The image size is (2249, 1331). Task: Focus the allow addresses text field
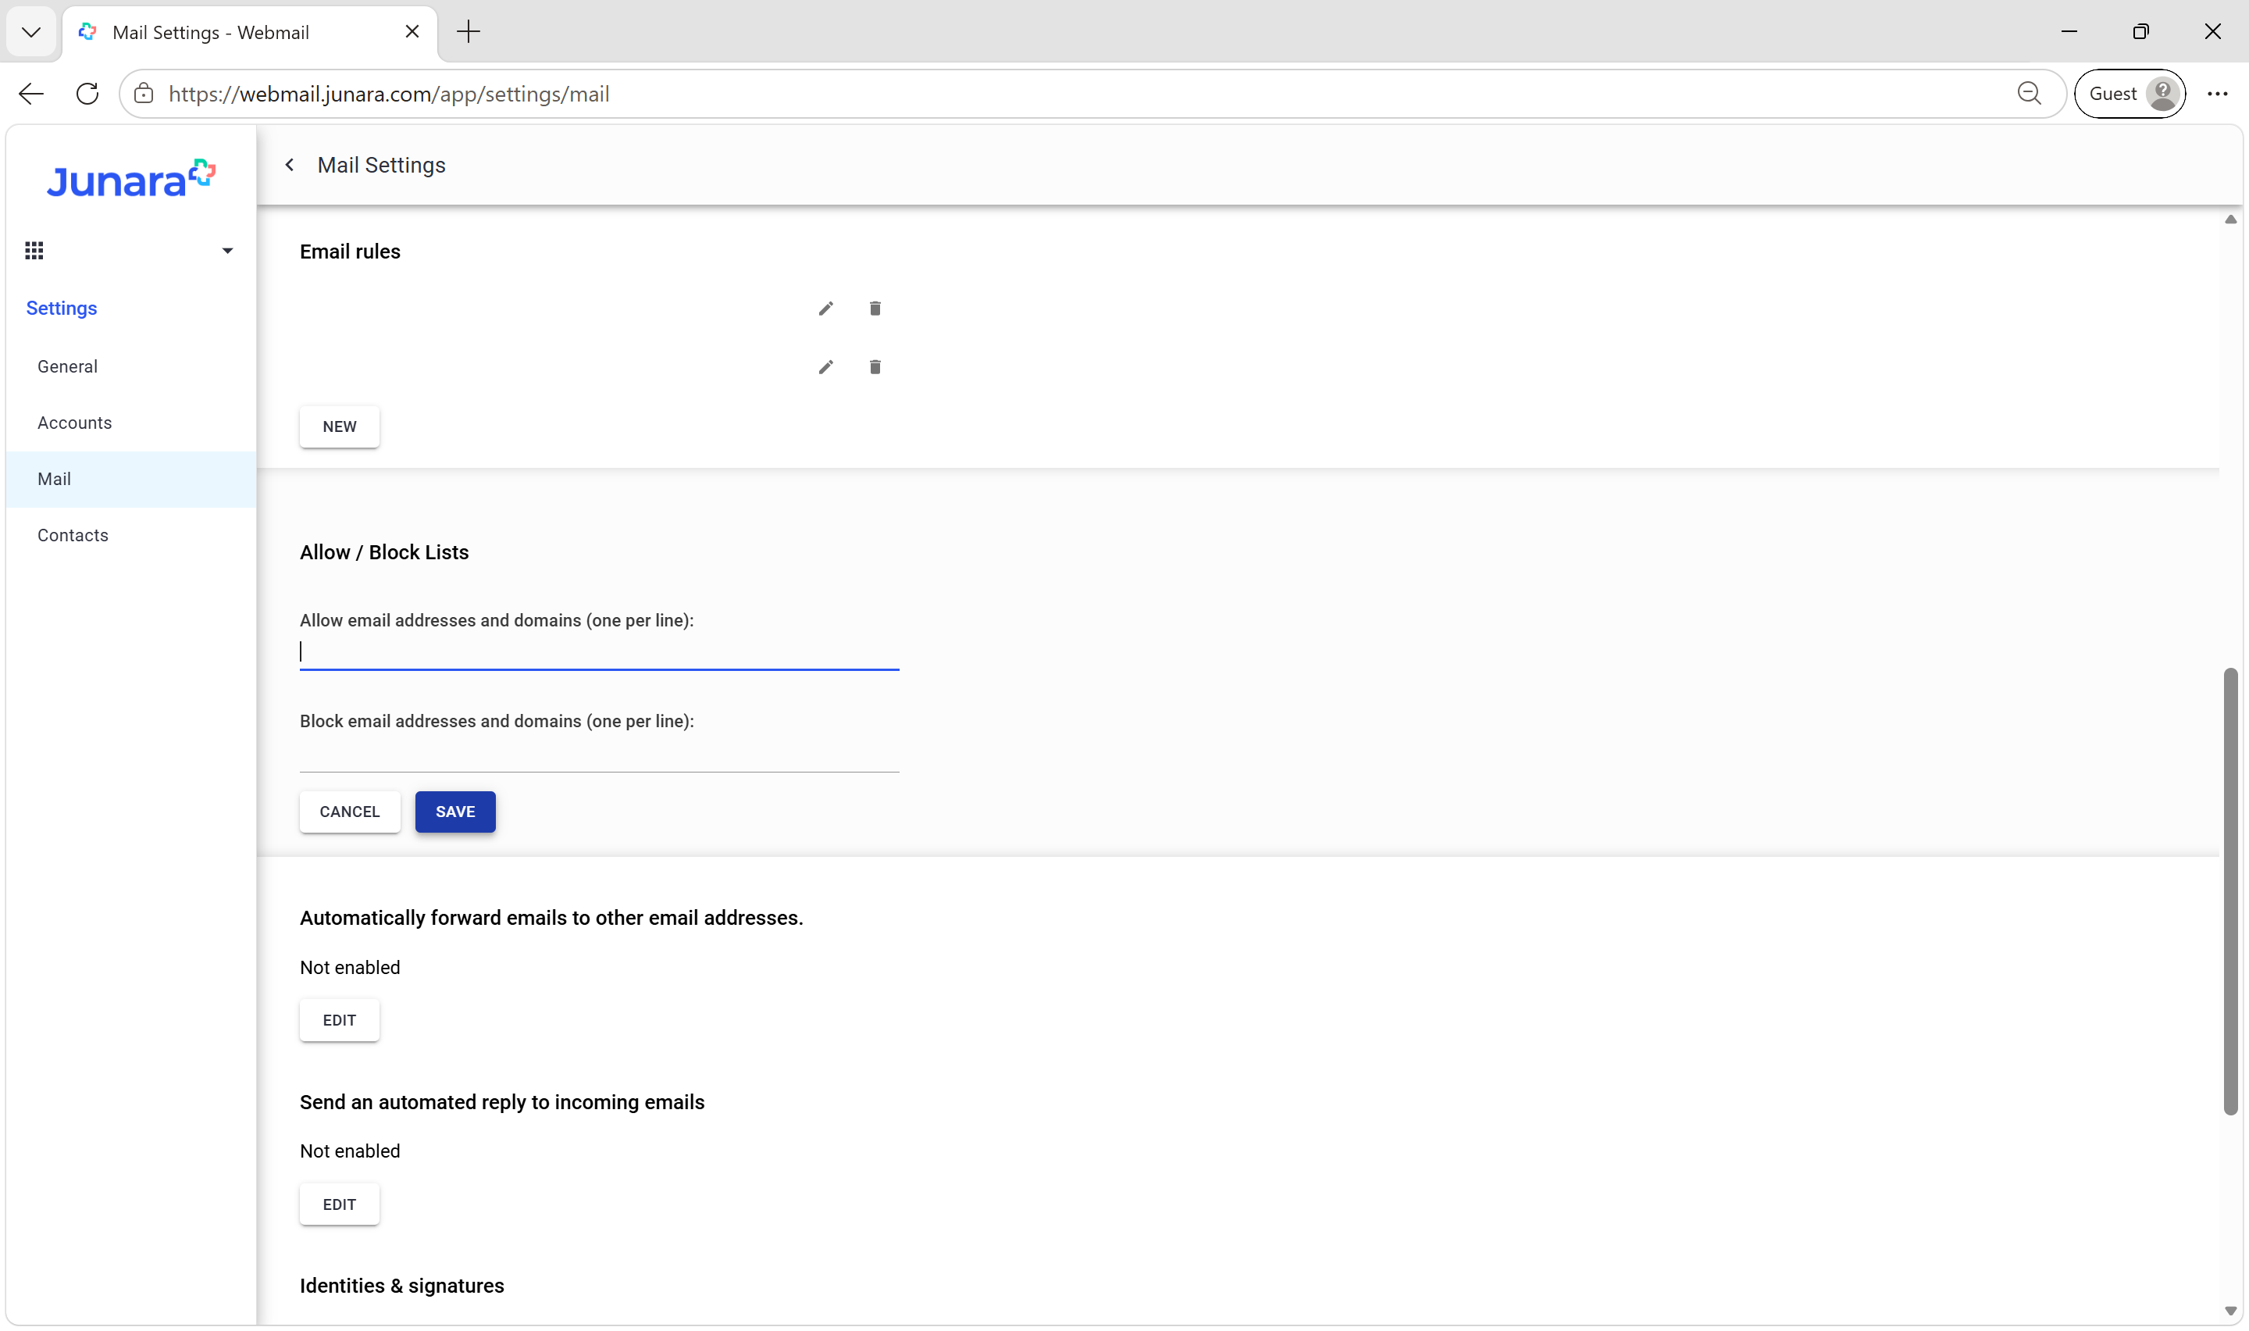pyautogui.click(x=599, y=653)
